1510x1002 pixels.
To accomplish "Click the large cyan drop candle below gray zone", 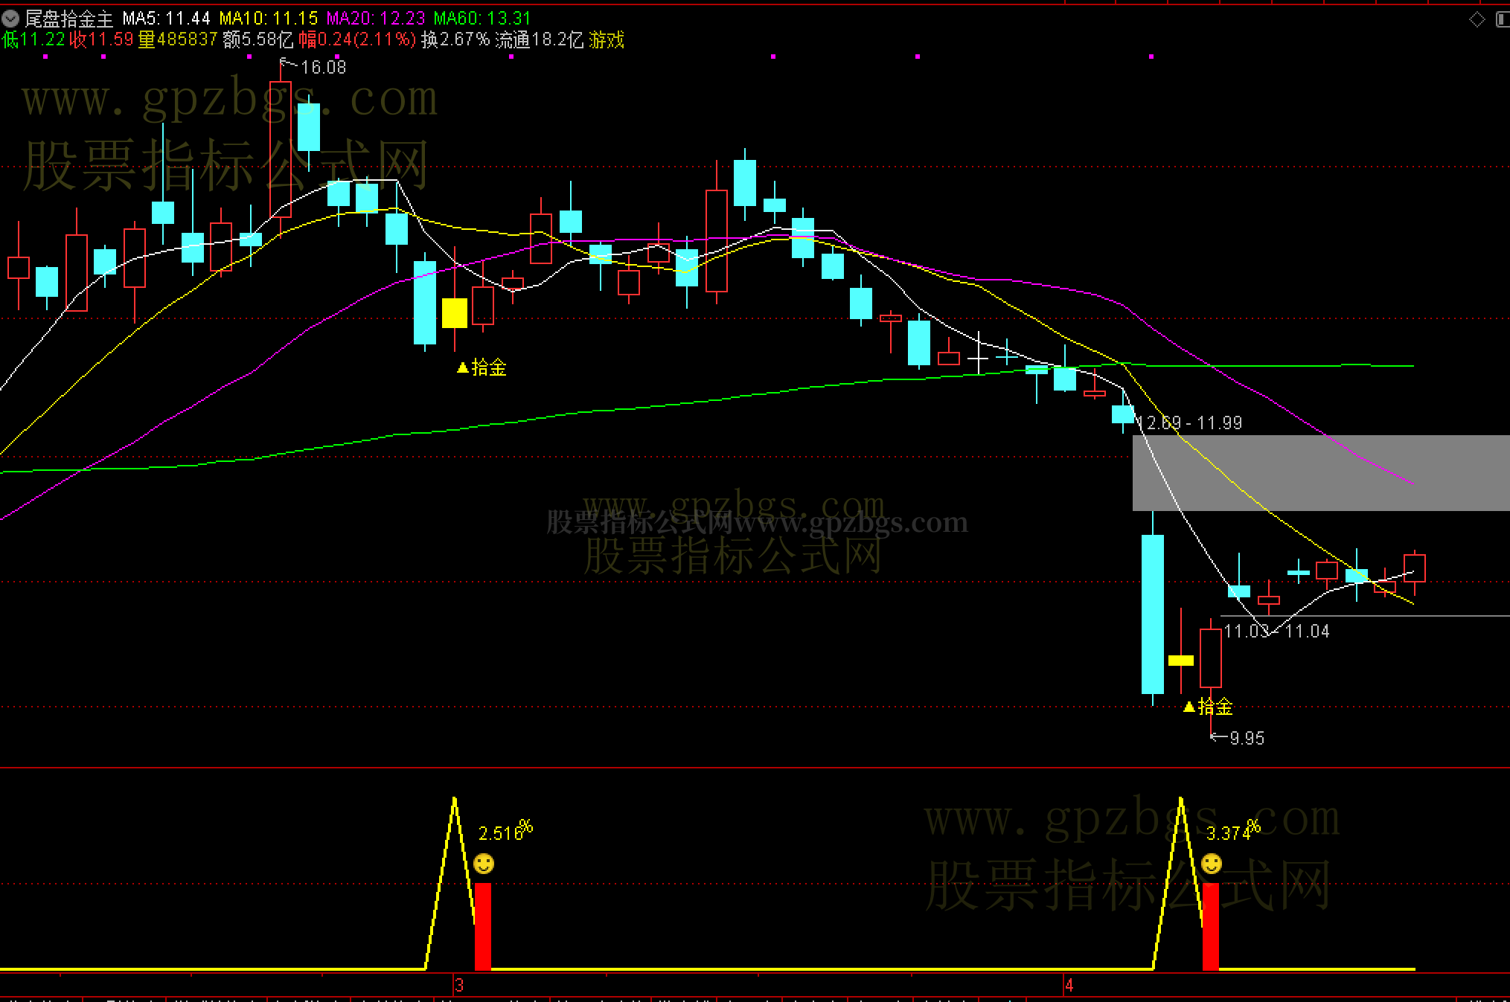I will (1153, 614).
